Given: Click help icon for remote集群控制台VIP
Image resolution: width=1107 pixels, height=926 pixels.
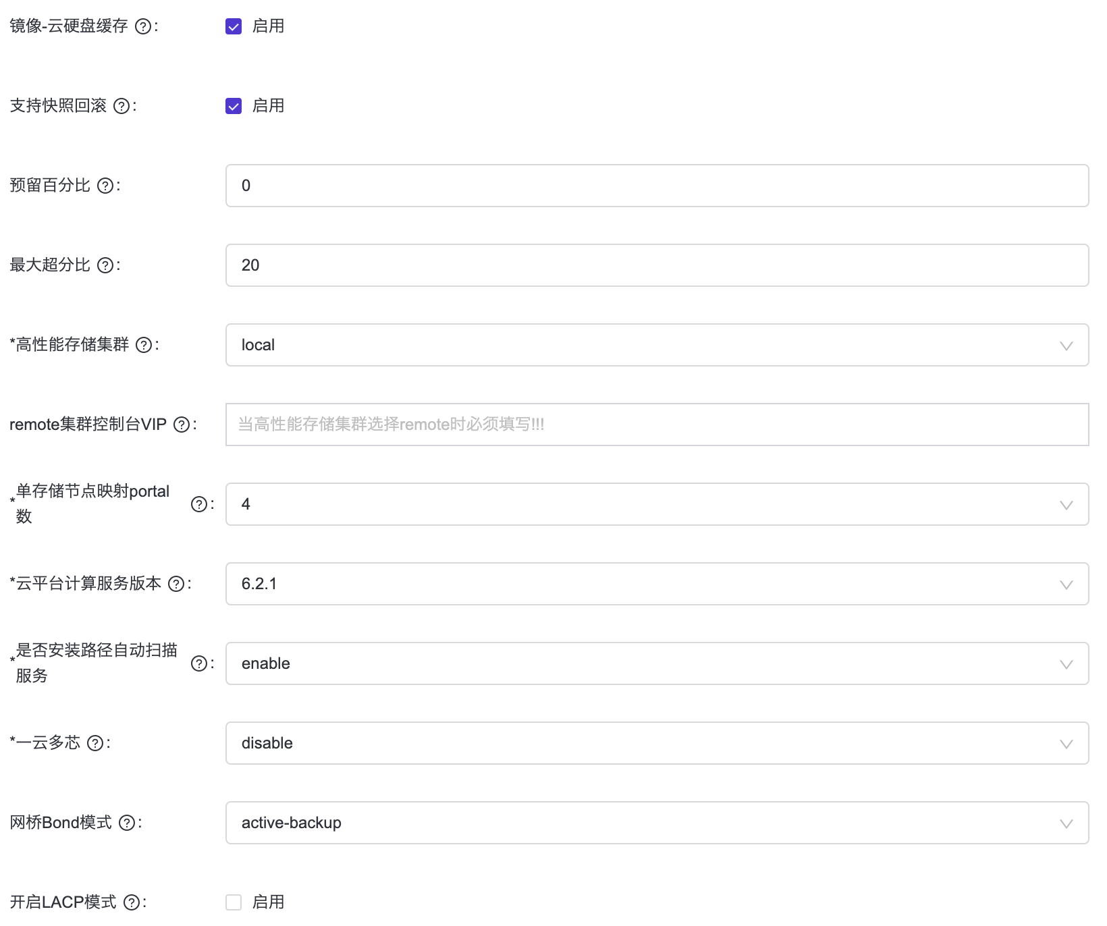Looking at the screenshot, I should 182,425.
